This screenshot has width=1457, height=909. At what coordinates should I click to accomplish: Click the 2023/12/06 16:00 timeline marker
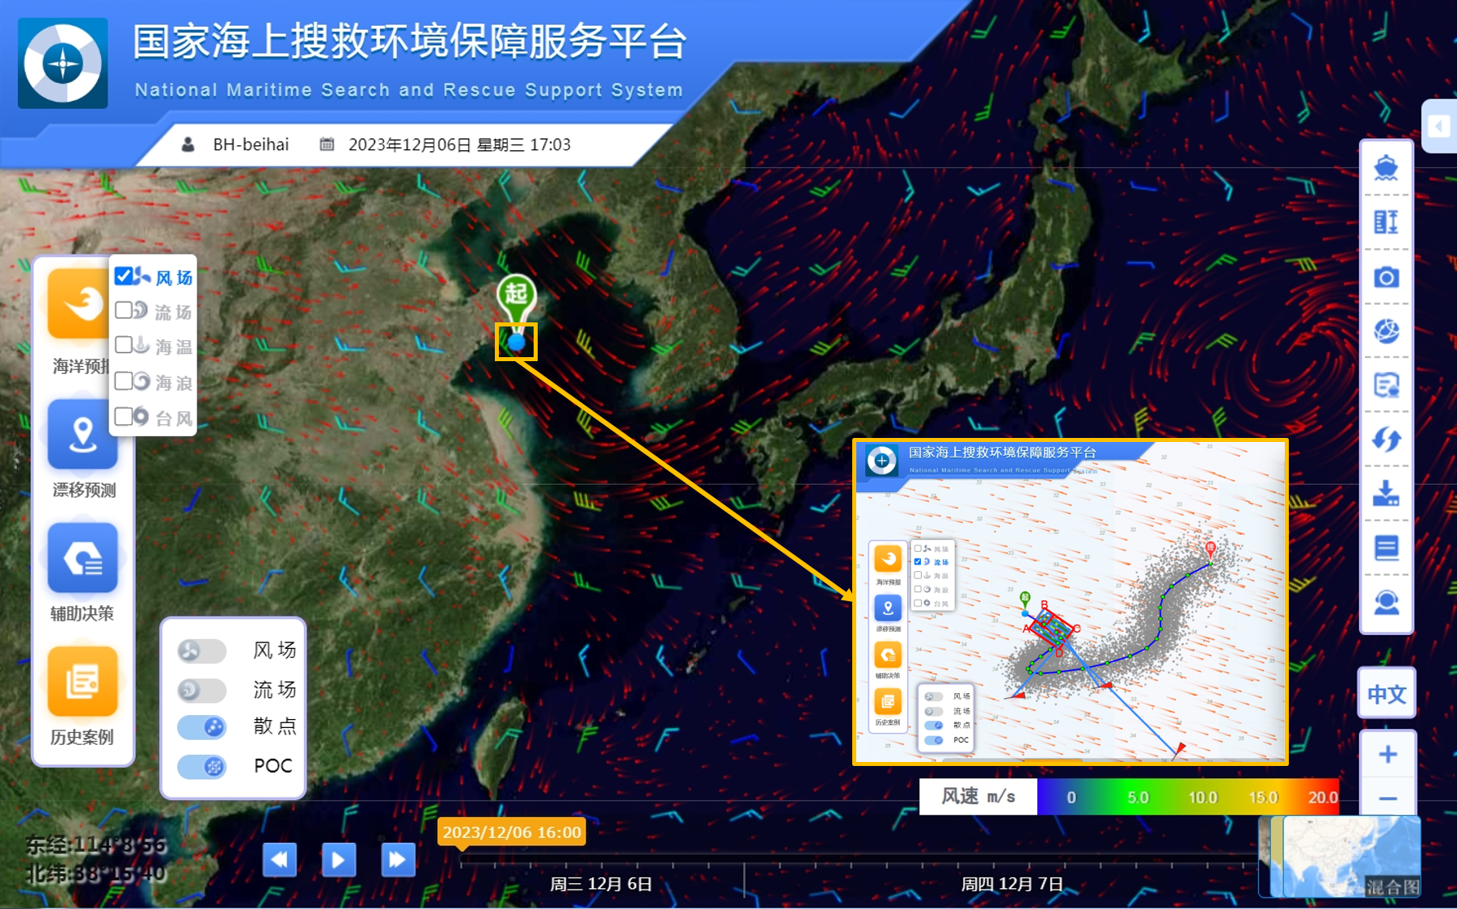pyautogui.click(x=511, y=832)
